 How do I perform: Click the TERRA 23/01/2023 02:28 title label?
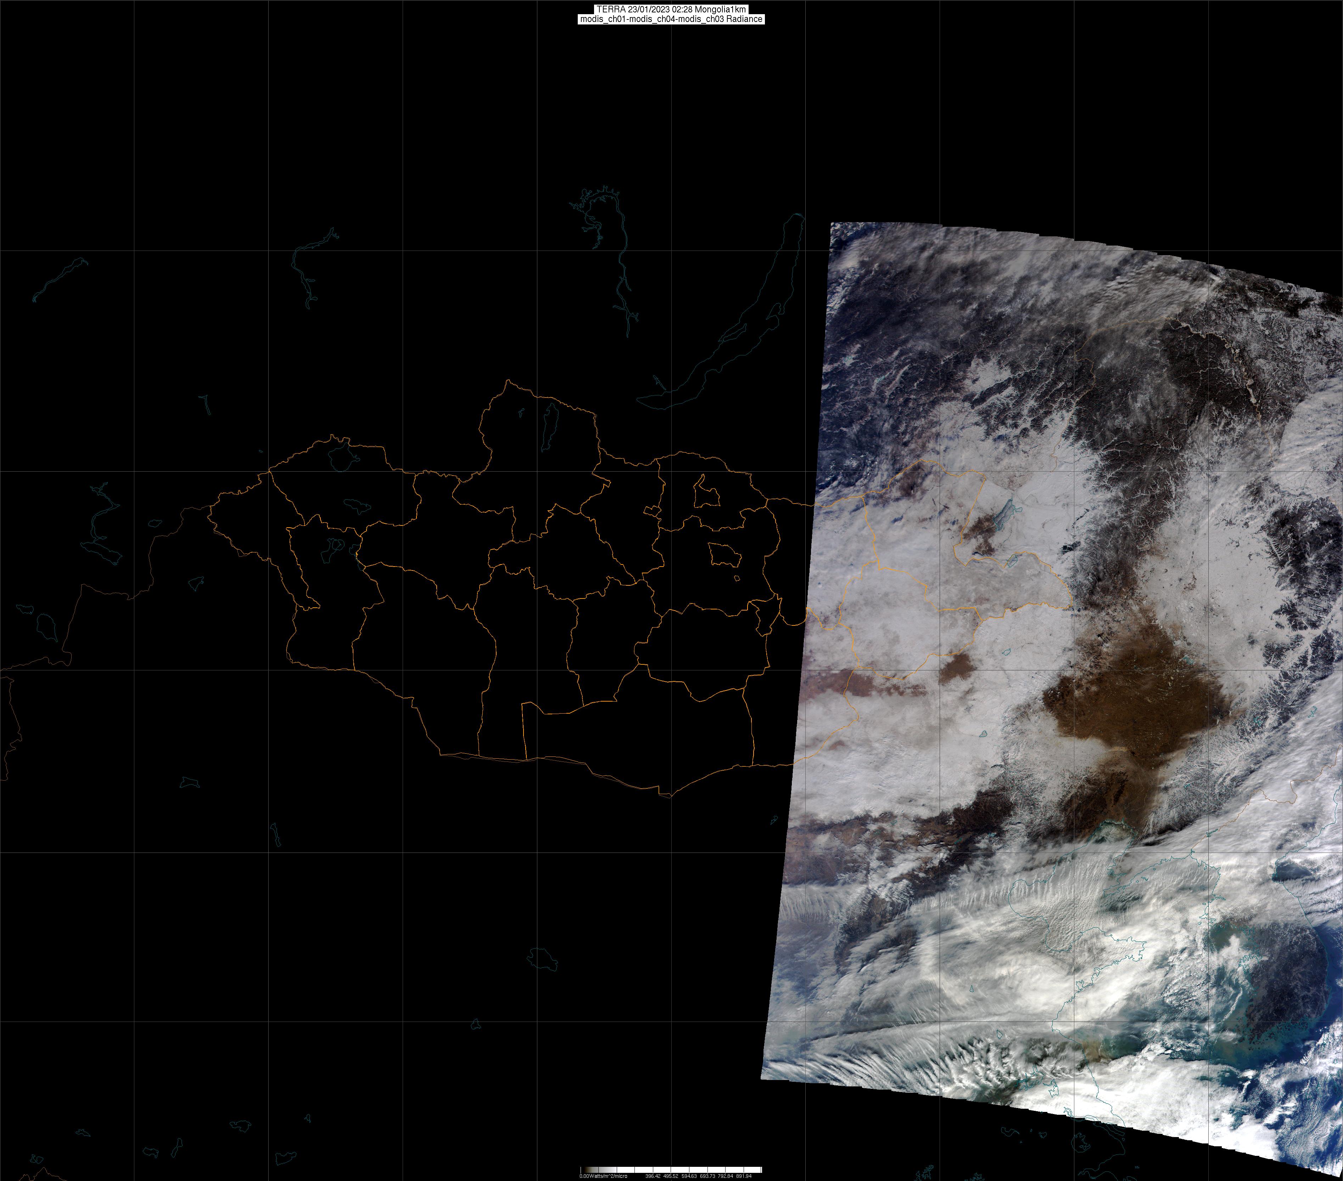point(671,9)
